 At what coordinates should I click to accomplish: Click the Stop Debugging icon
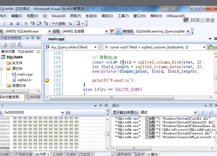pyautogui.click(x=11, y=24)
